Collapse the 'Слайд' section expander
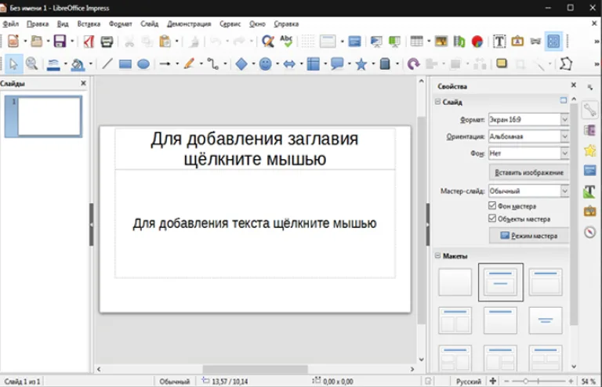 [x=437, y=102]
